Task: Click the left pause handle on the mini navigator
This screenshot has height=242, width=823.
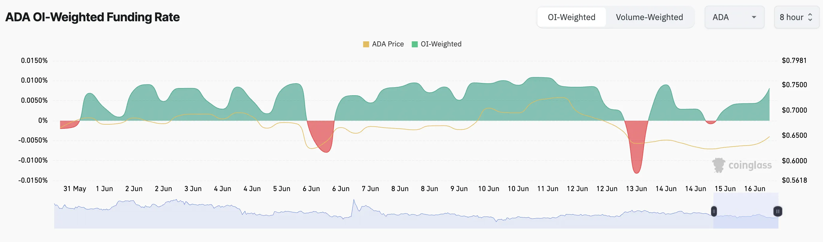Action: tap(714, 211)
